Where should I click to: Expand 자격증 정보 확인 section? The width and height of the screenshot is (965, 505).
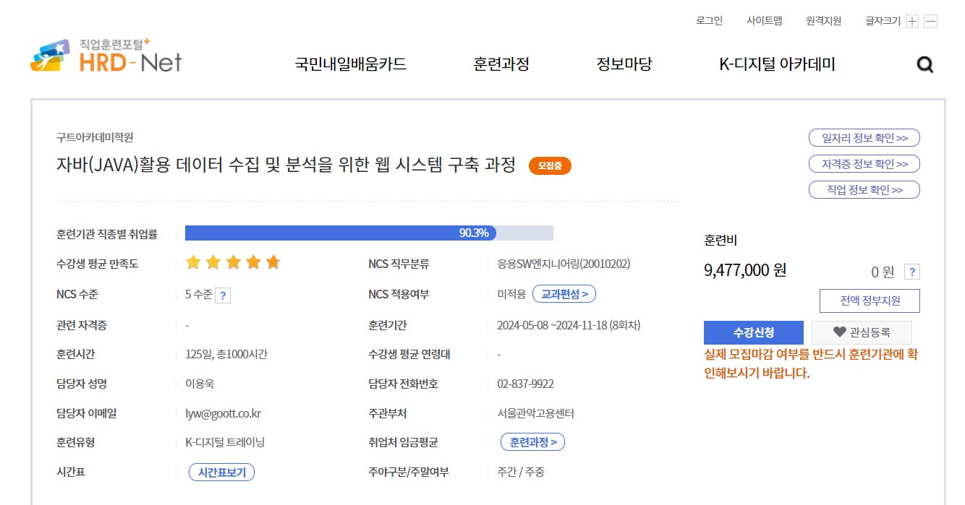864,164
